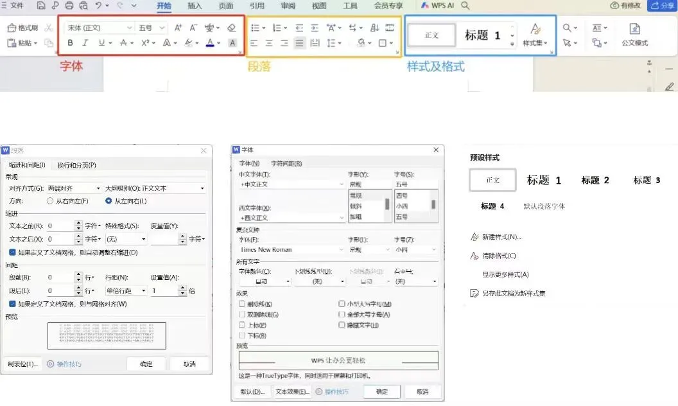Click the 制表位 (Tabs) button
The image size is (678, 406).
coord(22,364)
